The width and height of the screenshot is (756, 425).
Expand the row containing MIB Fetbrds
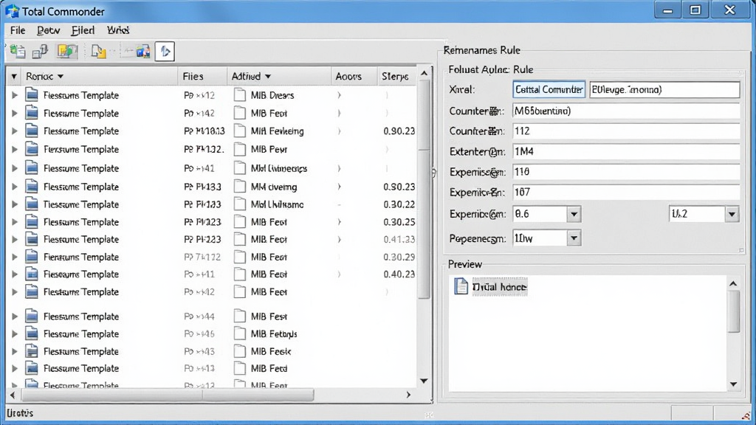(x=15, y=334)
